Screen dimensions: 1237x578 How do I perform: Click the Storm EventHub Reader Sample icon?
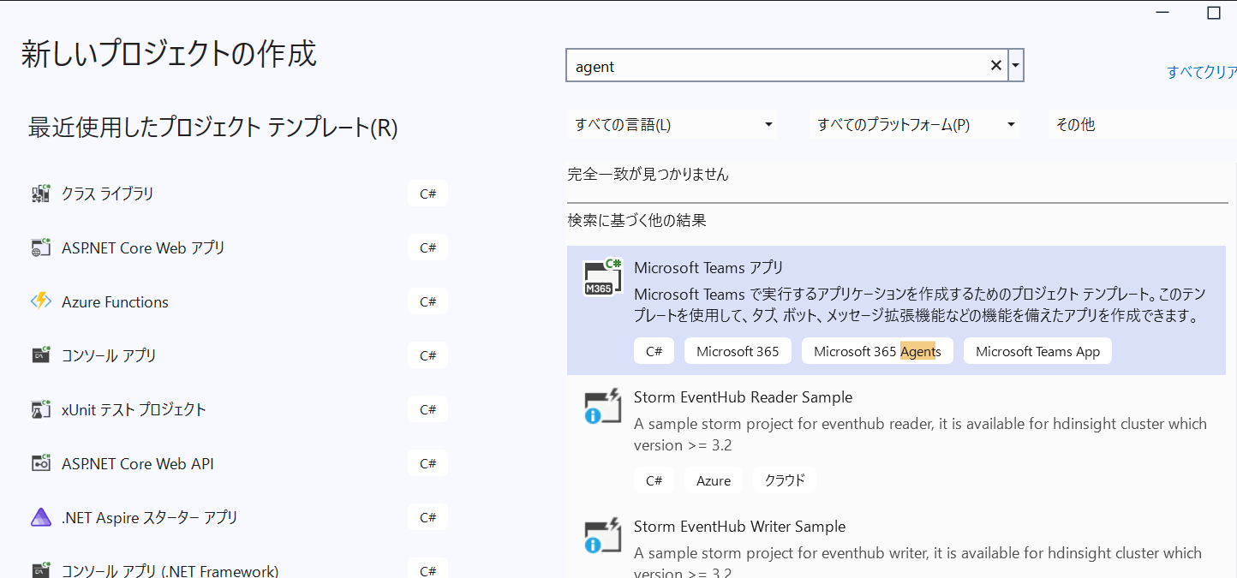point(602,407)
